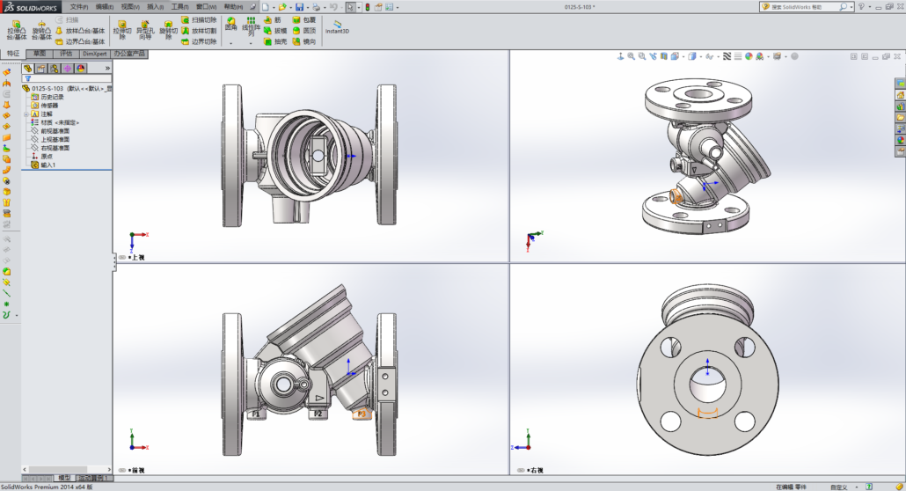Select the 旋转凸台/基体 revolve boss tool
The width and height of the screenshot is (906, 491).
tap(41, 31)
